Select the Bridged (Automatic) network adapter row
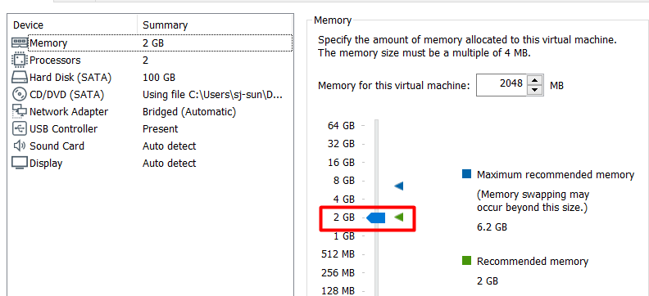This screenshot has width=649, height=296. 152,111
